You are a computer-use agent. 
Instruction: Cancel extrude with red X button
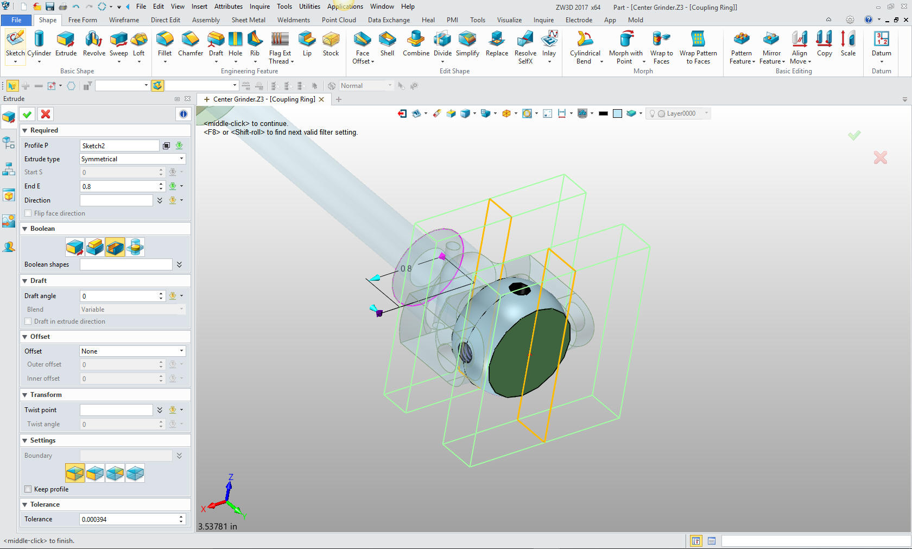46,114
